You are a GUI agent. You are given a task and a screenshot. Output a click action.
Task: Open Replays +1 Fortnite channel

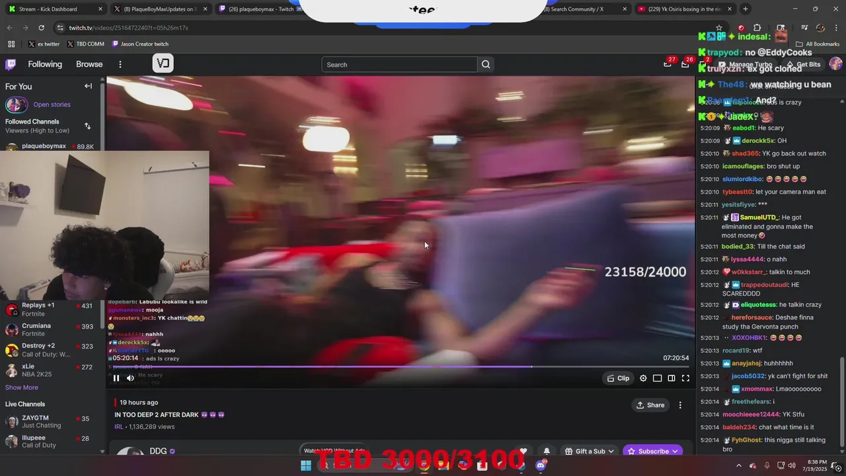(x=50, y=309)
